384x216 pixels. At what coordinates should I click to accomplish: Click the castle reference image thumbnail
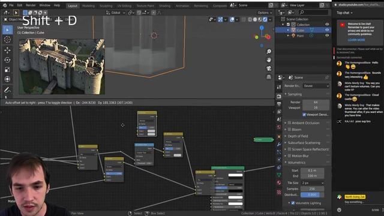pyautogui.click(x=62, y=67)
